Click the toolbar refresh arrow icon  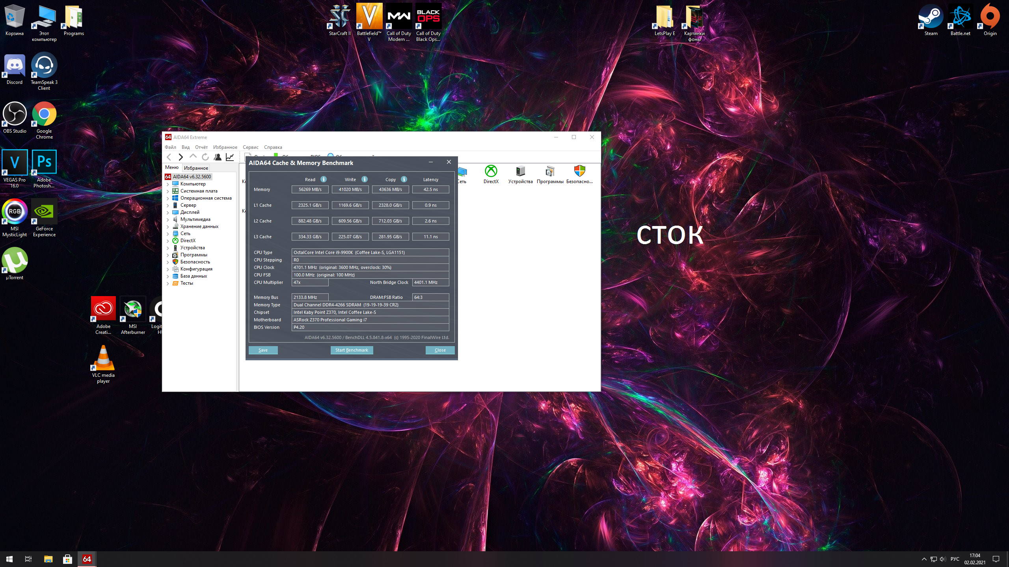pyautogui.click(x=205, y=157)
